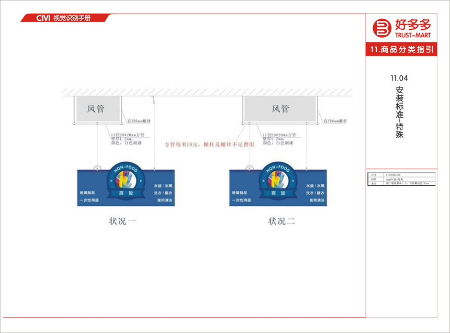Click the right 风管 duct box above 状况二
The image size is (450, 333).
(x=280, y=109)
